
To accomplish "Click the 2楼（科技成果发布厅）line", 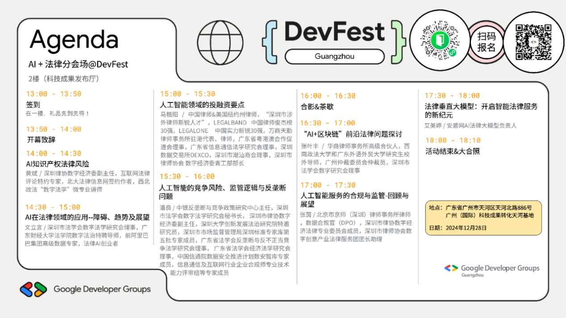I will pos(64,79).
